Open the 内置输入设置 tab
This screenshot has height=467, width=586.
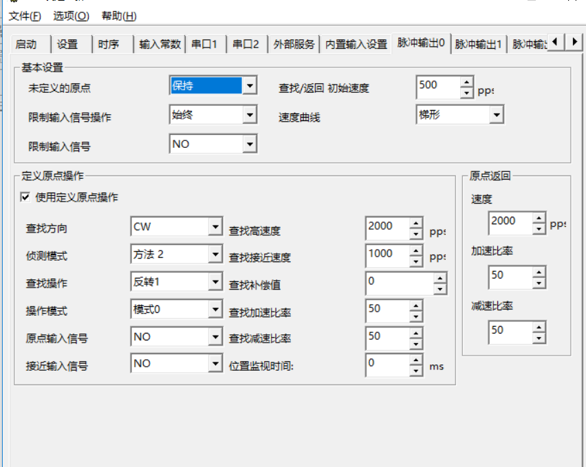click(x=356, y=44)
